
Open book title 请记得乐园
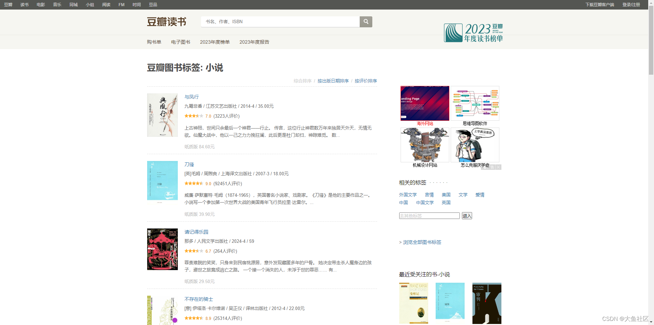pos(196,232)
